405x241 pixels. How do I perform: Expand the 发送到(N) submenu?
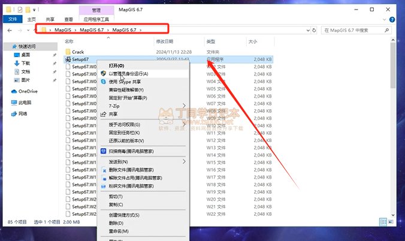tap(144, 162)
